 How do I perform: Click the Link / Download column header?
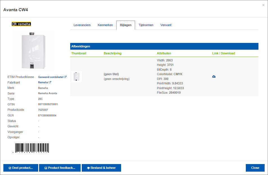[223, 53]
